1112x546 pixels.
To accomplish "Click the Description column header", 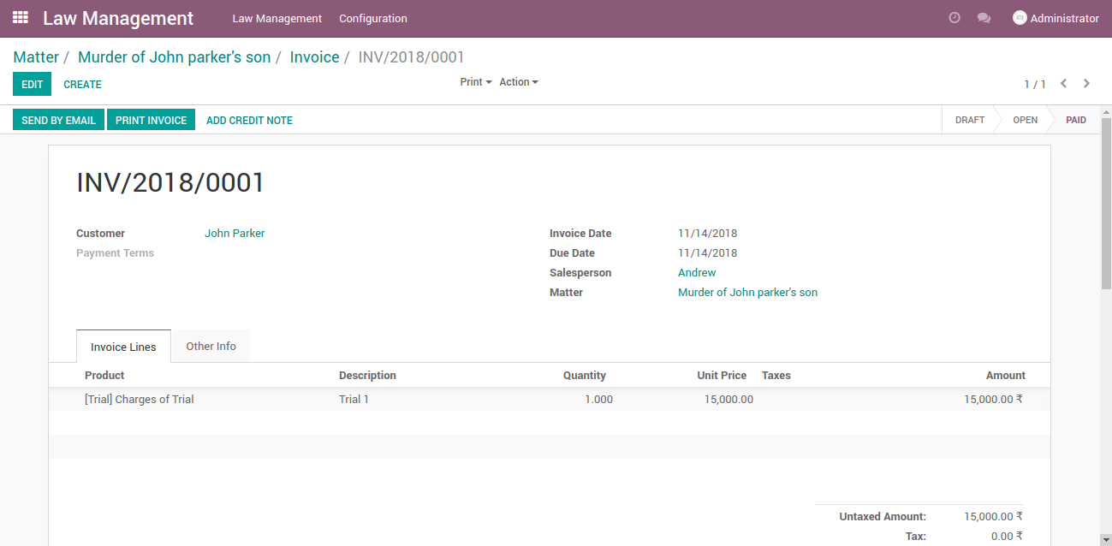I will 367,375.
